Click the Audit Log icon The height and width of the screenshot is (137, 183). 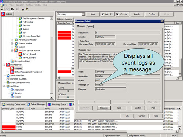click(8, 86)
